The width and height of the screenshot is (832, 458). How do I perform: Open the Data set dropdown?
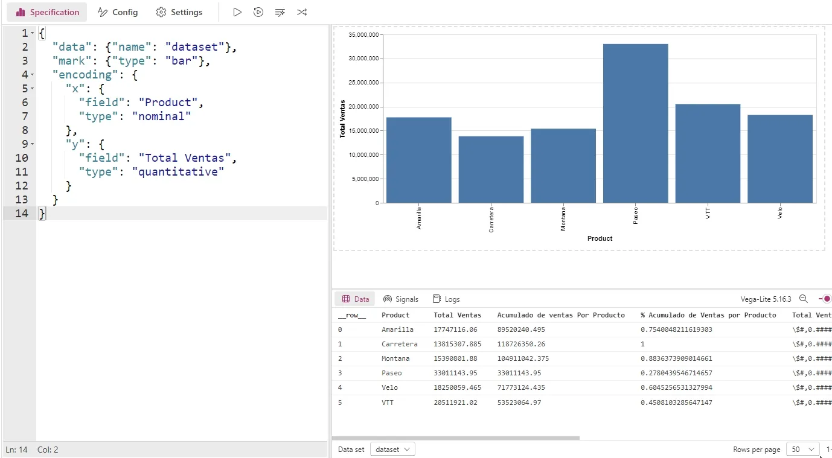392,449
